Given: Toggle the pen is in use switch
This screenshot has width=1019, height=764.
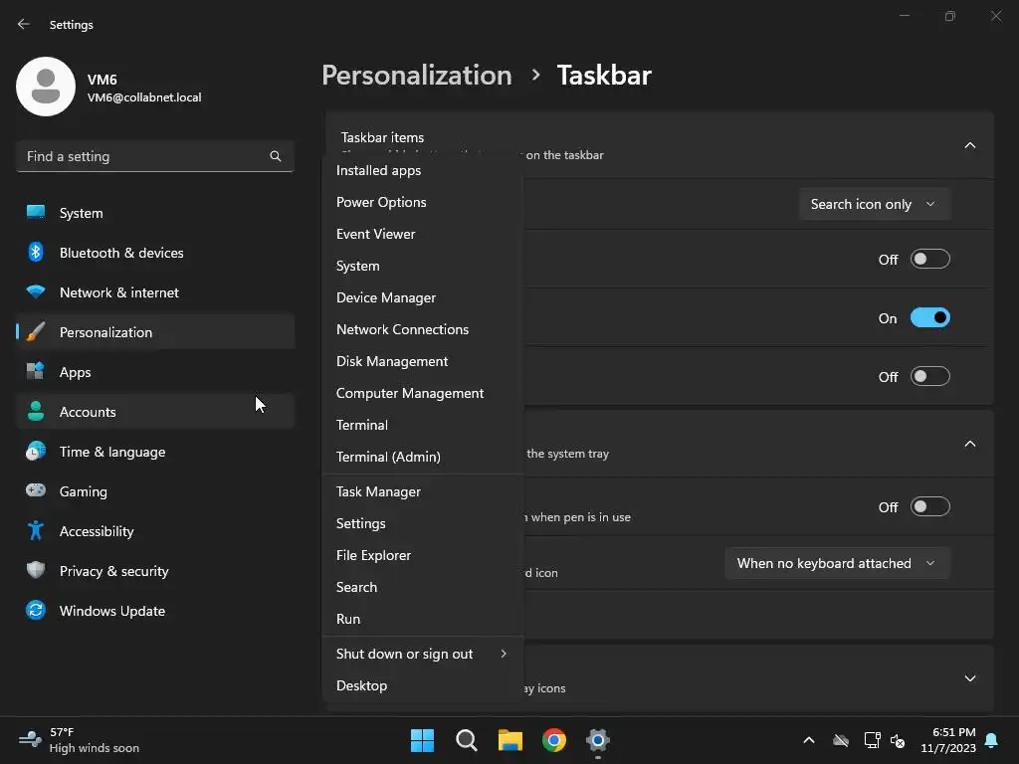Looking at the screenshot, I should pos(930,506).
